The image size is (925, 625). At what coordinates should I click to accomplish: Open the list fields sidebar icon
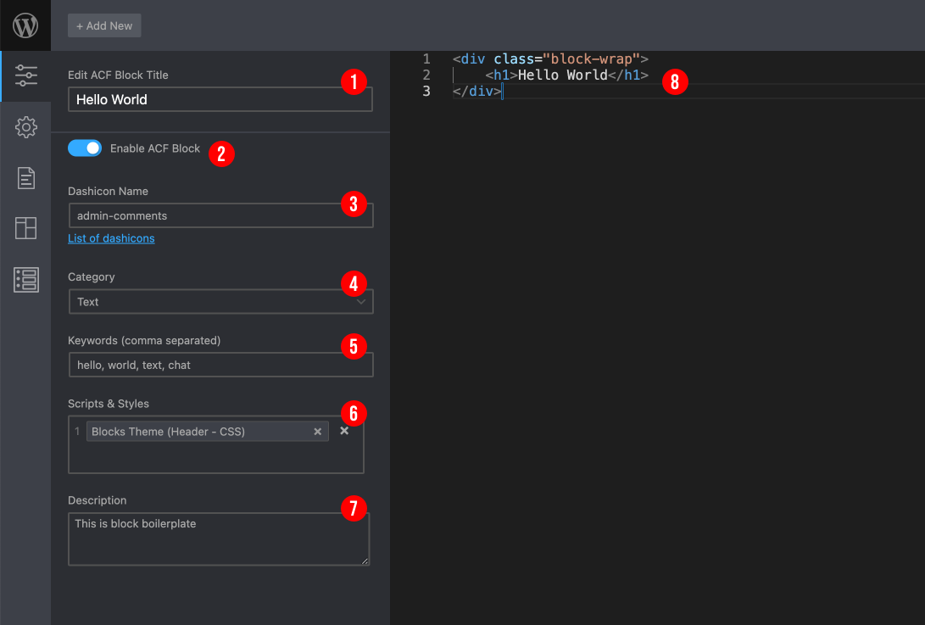[x=26, y=279]
